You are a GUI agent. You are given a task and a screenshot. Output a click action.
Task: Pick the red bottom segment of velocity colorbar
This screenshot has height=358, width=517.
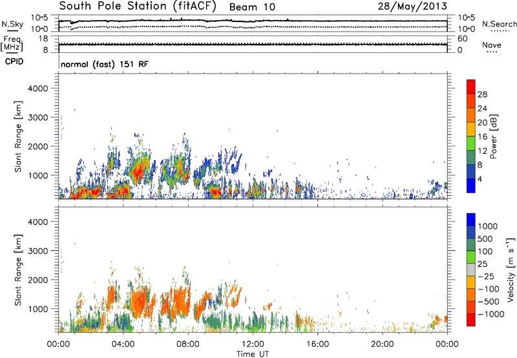(x=471, y=320)
